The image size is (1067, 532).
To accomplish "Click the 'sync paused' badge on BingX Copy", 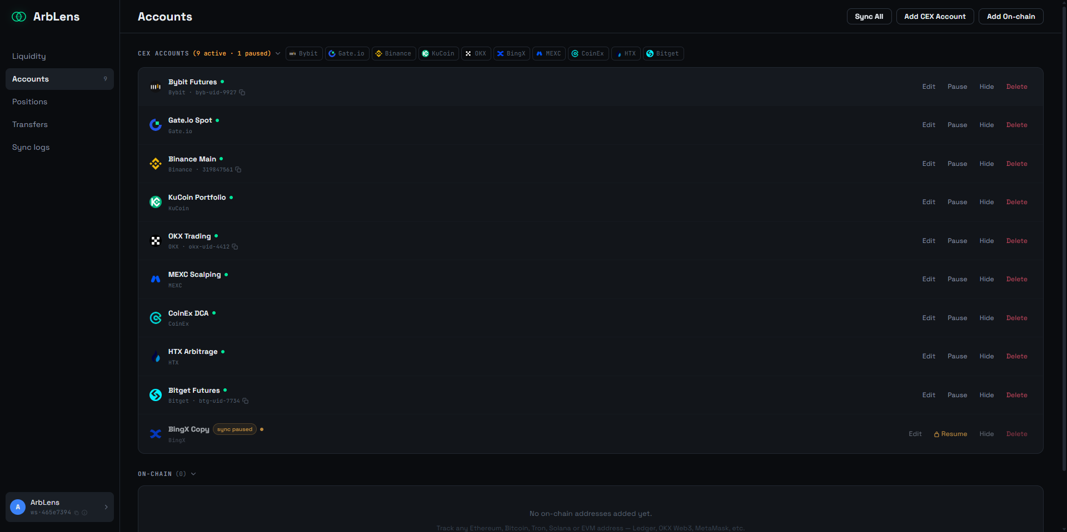I will (x=235, y=429).
